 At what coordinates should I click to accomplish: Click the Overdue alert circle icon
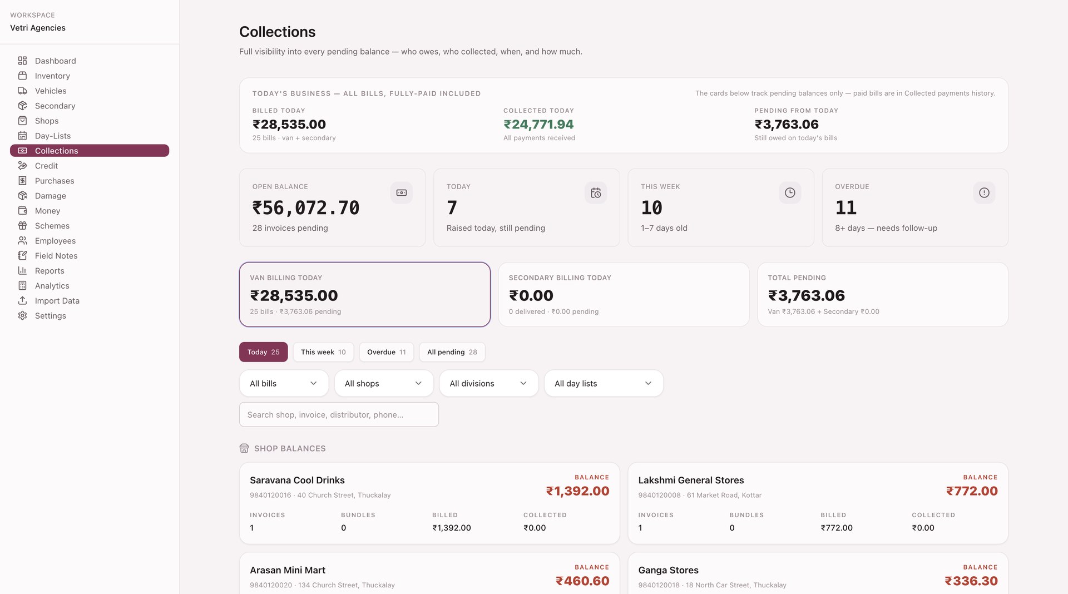[984, 193]
